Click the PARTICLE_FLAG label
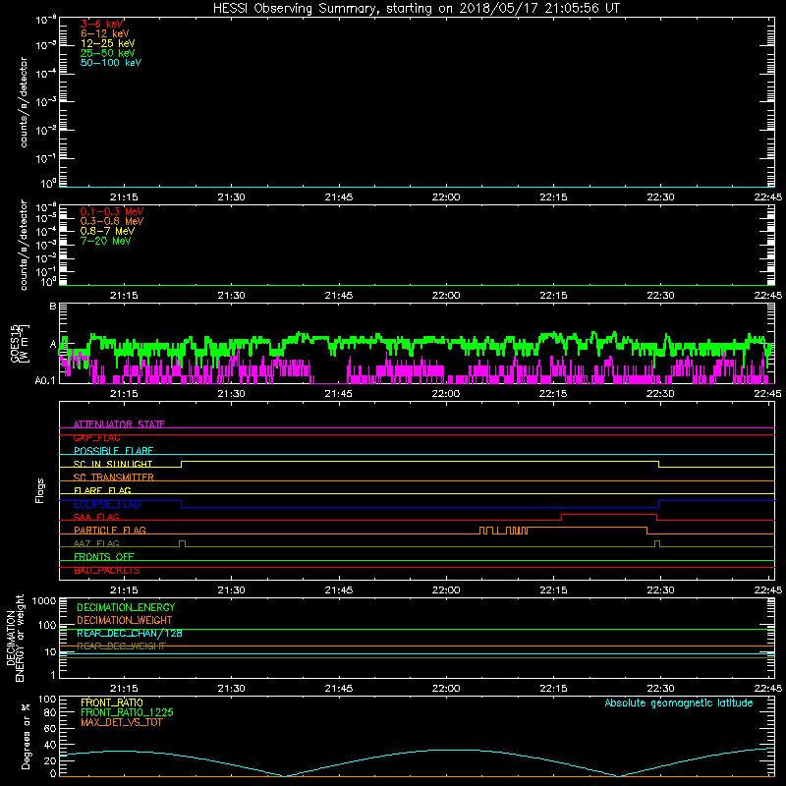Viewport: 786px width, 786px height. coord(110,530)
